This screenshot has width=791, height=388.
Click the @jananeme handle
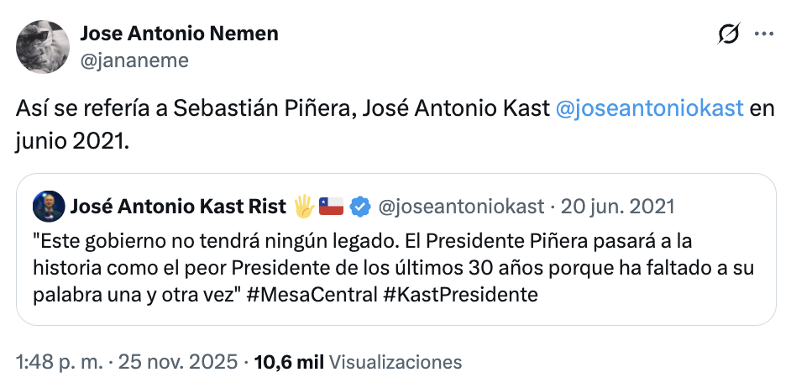click(x=134, y=60)
